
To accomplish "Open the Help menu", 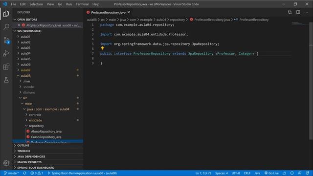I will pos(96,4).
